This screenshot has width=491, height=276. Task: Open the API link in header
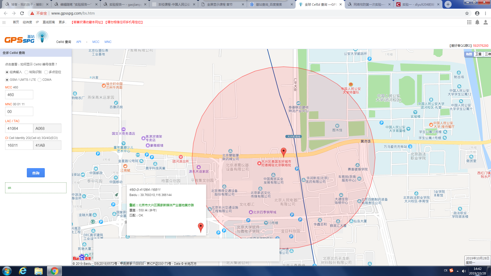pyautogui.click(x=79, y=42)
